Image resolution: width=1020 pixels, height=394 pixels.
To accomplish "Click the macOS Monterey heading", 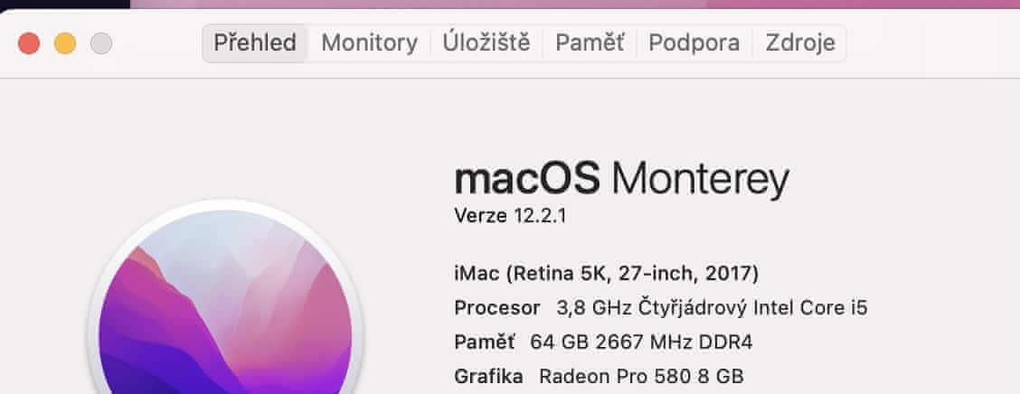I will point(621,180).
